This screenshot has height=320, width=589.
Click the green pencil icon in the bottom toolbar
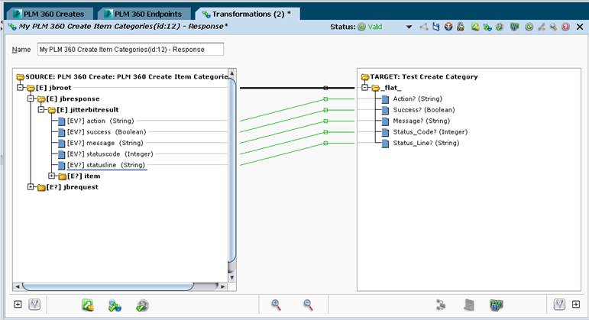[88, 305]
